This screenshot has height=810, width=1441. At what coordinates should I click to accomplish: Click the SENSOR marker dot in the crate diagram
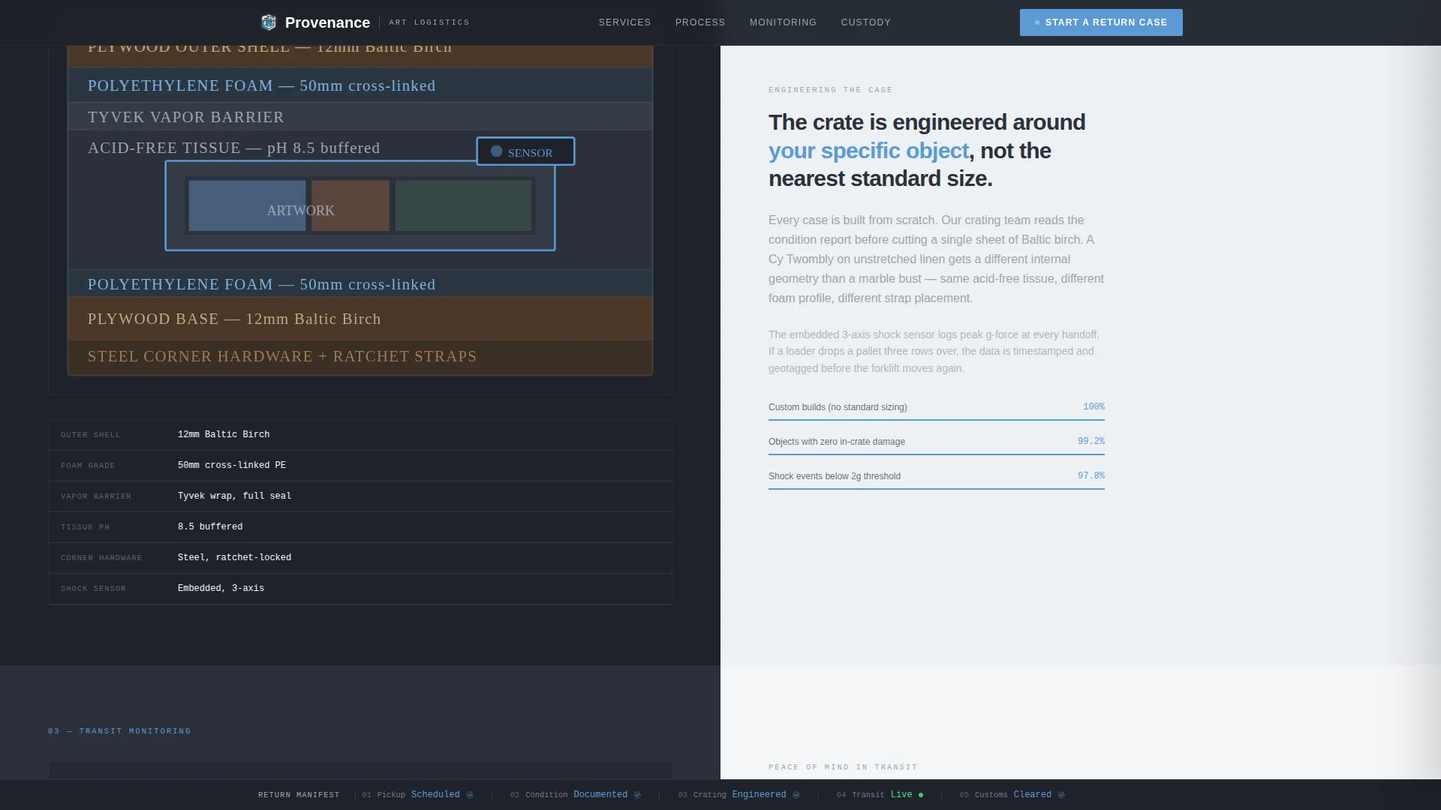496,151
